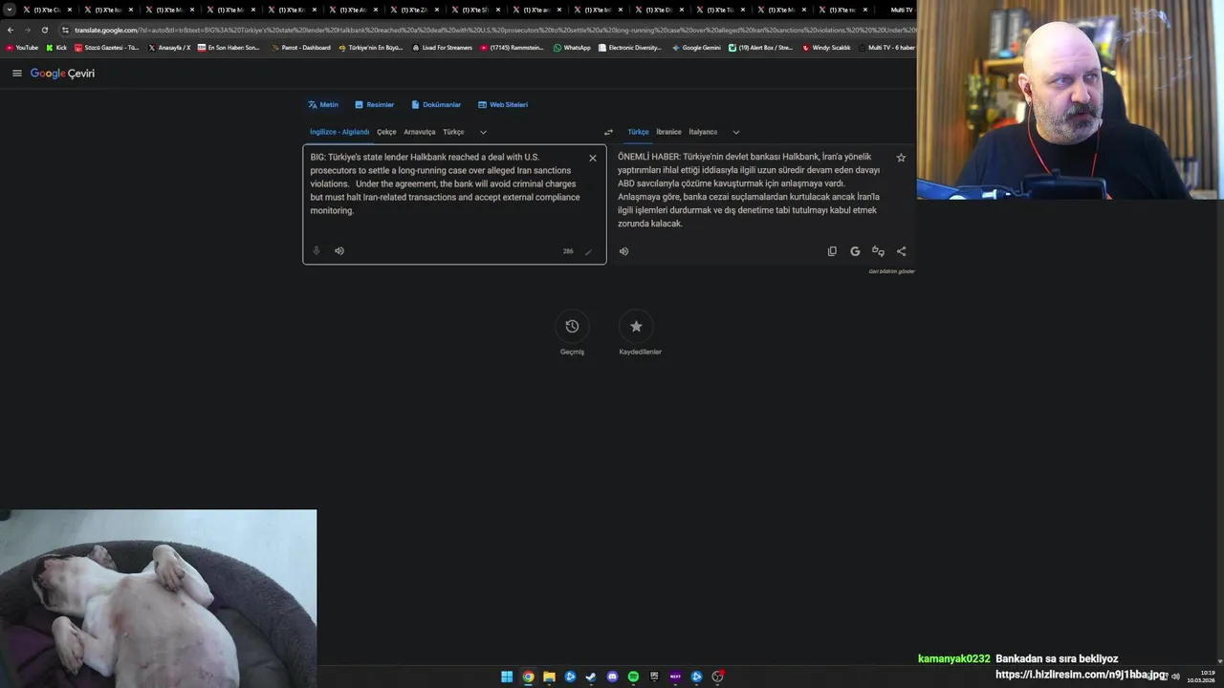Viewport: 1224px width, 688px height.
Task: Open the Google Çeviri logo link
Action: point(62,74)
